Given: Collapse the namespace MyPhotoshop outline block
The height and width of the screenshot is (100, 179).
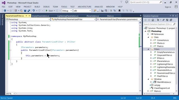Looking at the screenshot, I should tap(10, 36).
